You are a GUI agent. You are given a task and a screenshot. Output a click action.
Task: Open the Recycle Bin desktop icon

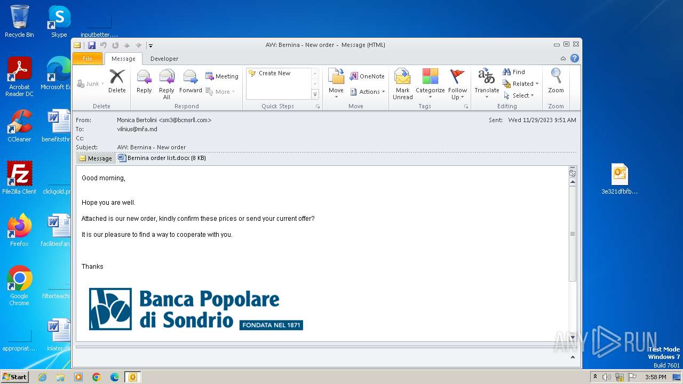[19, 21]
